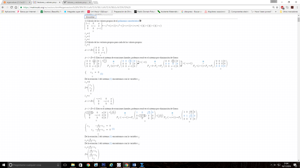Reload the page with browser refresh icon
The image size is (300, 168).
[x=11, y=7]
